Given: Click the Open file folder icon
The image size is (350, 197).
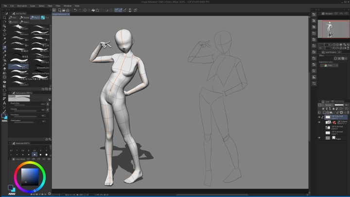Looking at the screenshot, I should click(x=64, y=10).
